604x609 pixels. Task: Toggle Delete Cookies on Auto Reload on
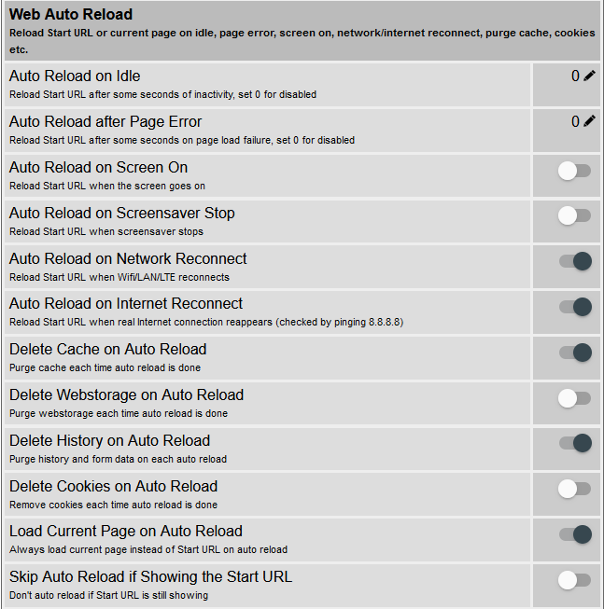[x=574, y=489]
